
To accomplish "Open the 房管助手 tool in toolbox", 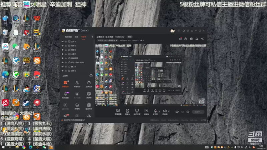I will [x=77, y=84].
